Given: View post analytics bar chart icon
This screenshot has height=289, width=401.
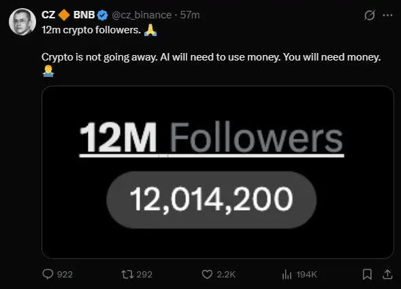Looking at the screenshot, I should point(287,275).
